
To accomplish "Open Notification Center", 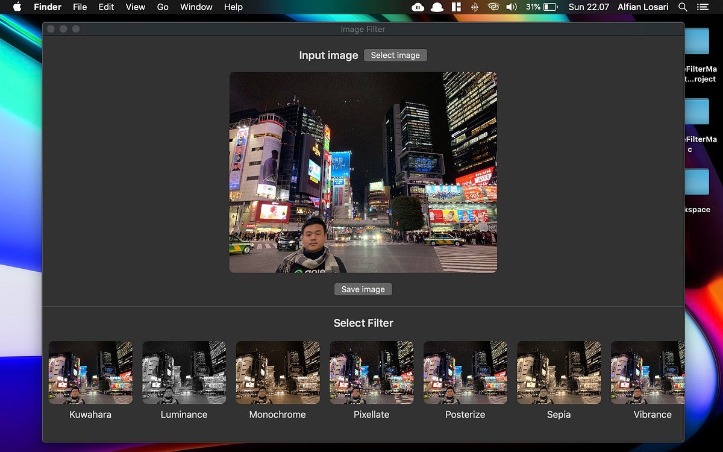I will [x=703, y=7].
